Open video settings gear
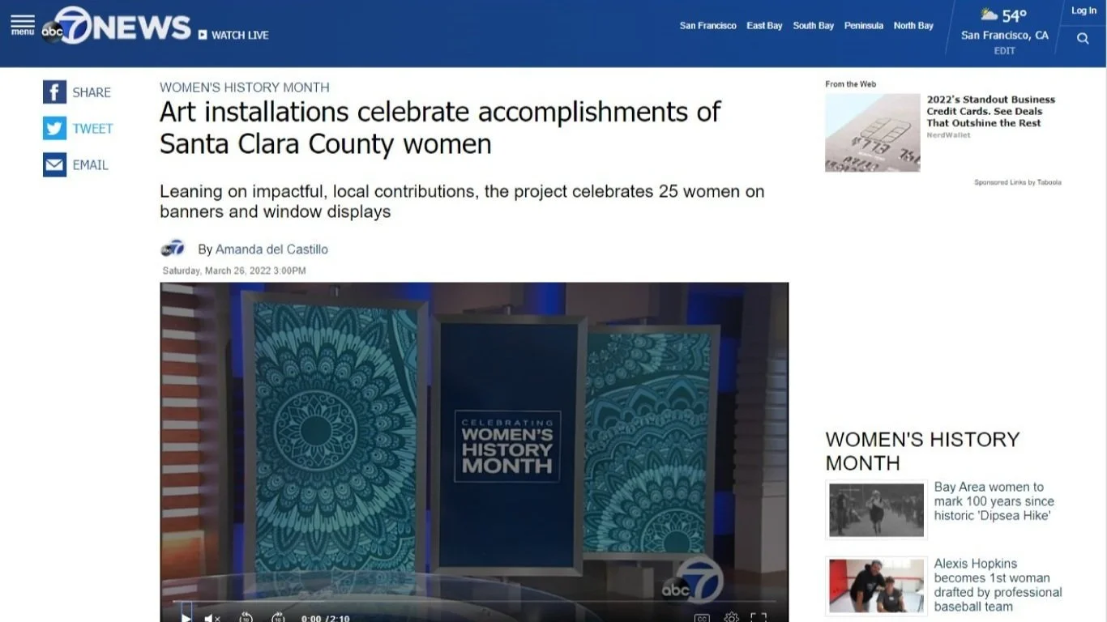The image size is (1107, 622). tap(731, 618)
